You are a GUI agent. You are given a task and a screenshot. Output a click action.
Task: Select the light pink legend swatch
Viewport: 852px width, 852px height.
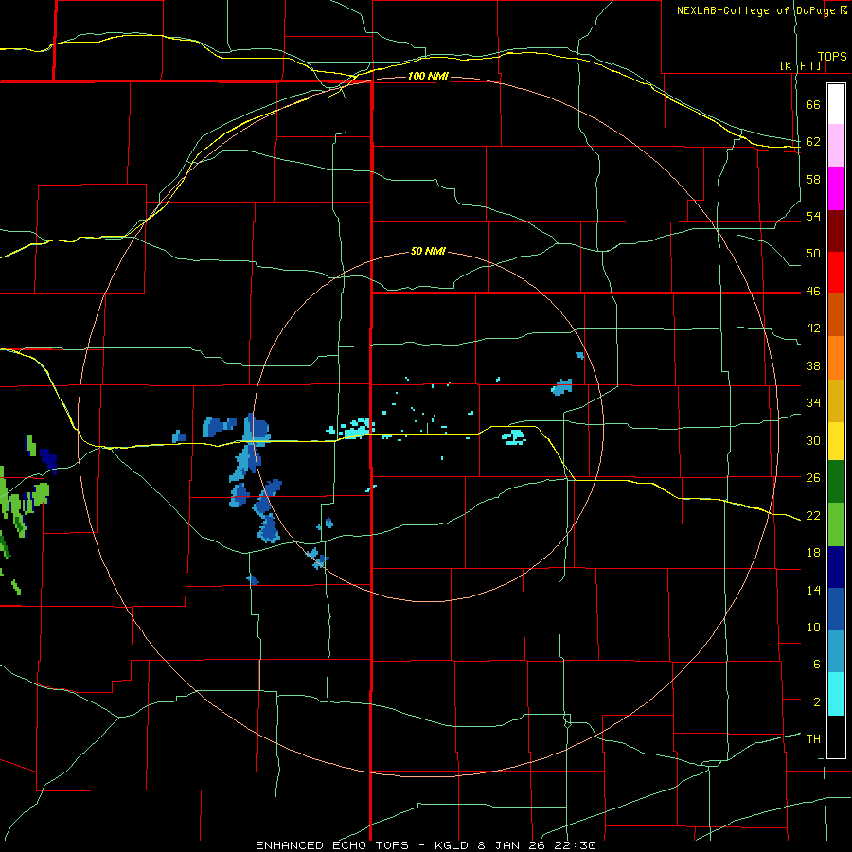(x=836, y=146)
